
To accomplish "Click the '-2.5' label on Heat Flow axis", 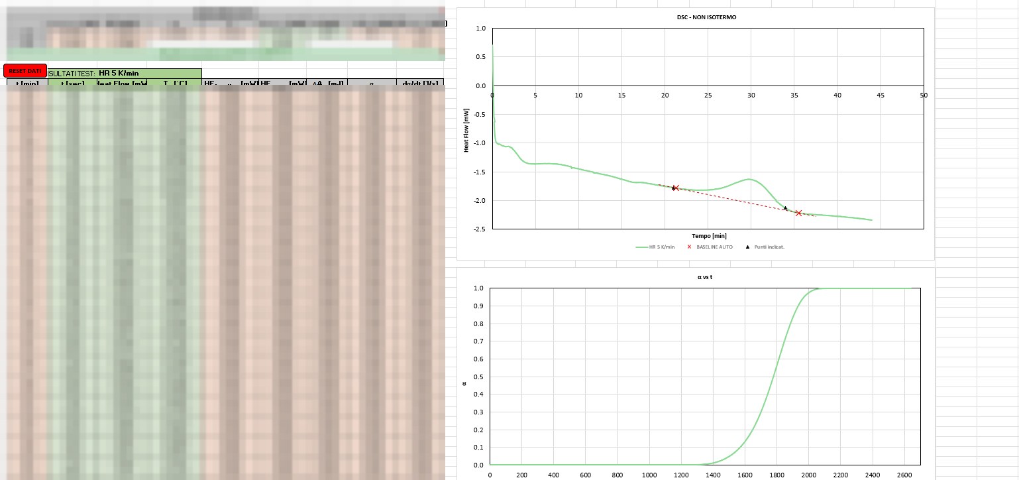I will pos(480,229).
